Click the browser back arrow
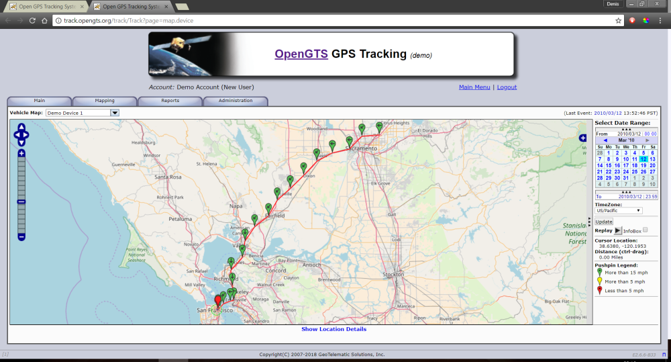Viewport: 671px width, 362px height. tap(8, 20)
